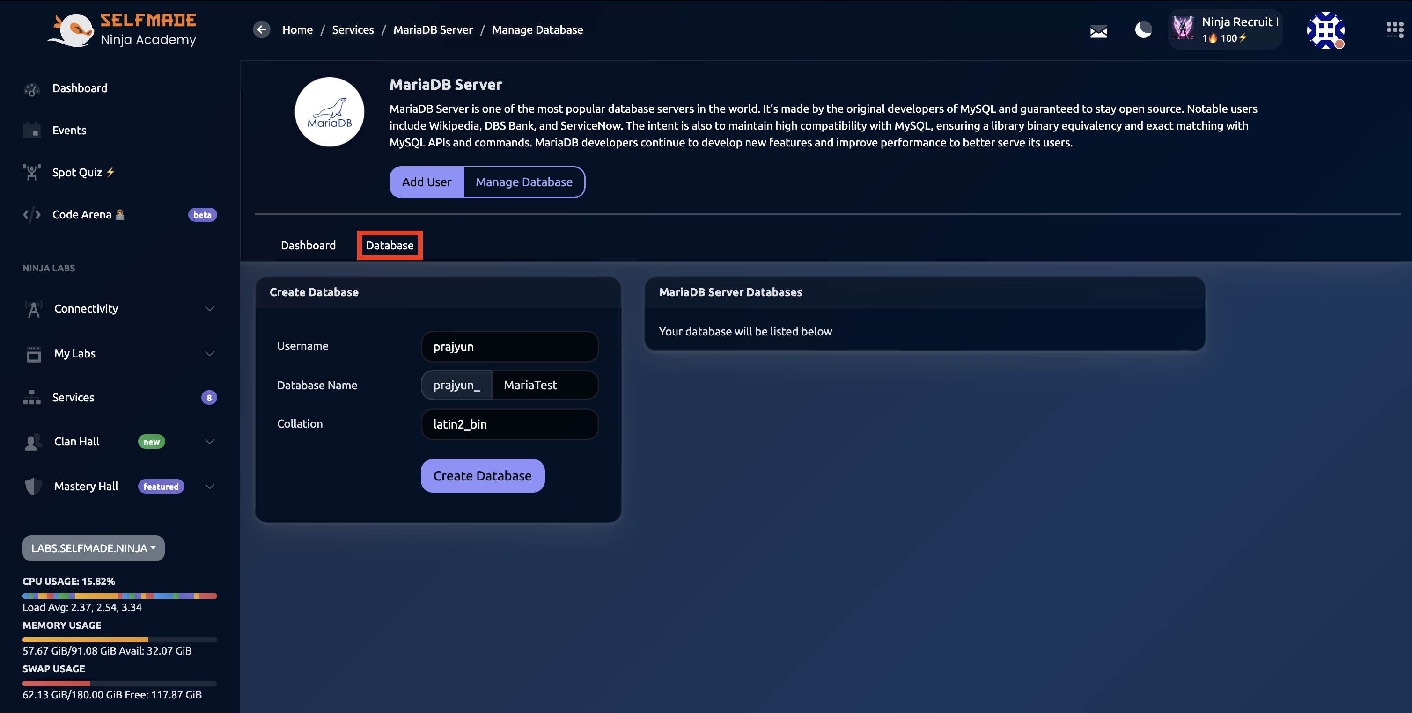
Task: Click the Clan Hall people icon
Action: 33,442
